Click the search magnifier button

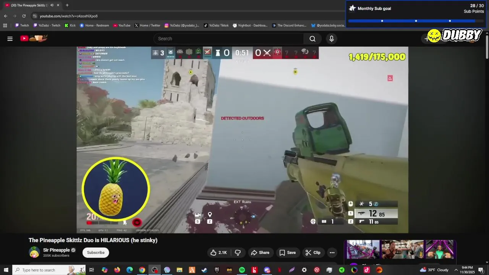pos(313,39)
